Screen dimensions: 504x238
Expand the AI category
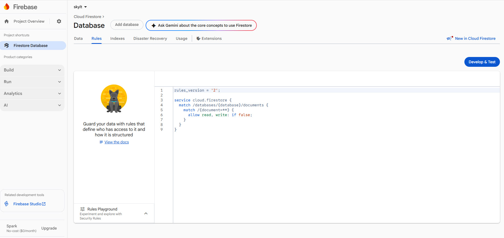coord(32,105)
